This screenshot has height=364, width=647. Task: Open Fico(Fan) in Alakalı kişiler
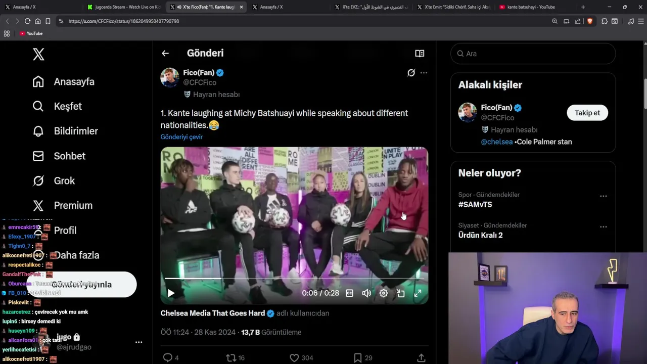[496, 108]
